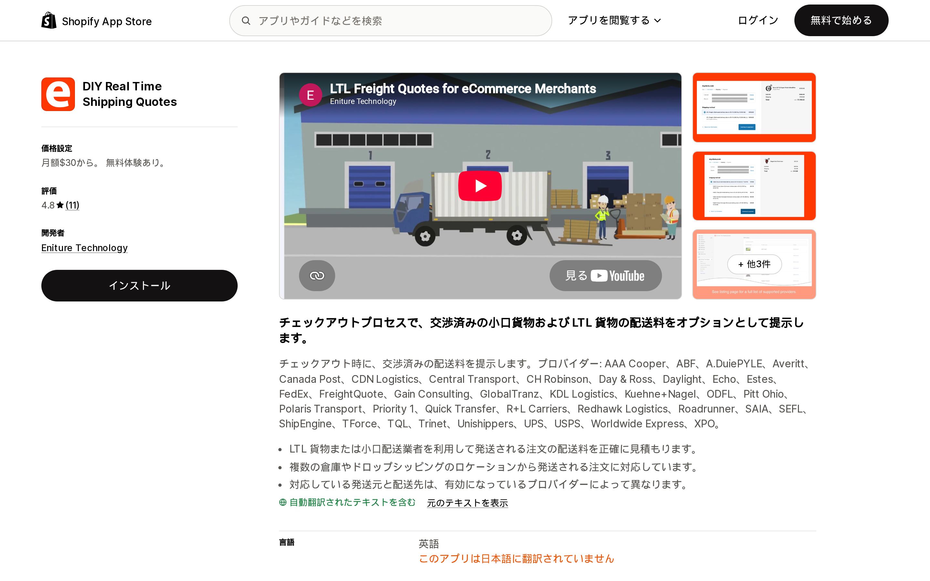Click the 無料で始める button
The height and width of the screenshot is (581, 930).
point(841,20)
